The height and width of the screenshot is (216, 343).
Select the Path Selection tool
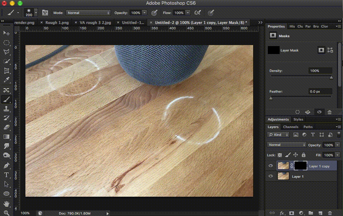pos(6,184)
